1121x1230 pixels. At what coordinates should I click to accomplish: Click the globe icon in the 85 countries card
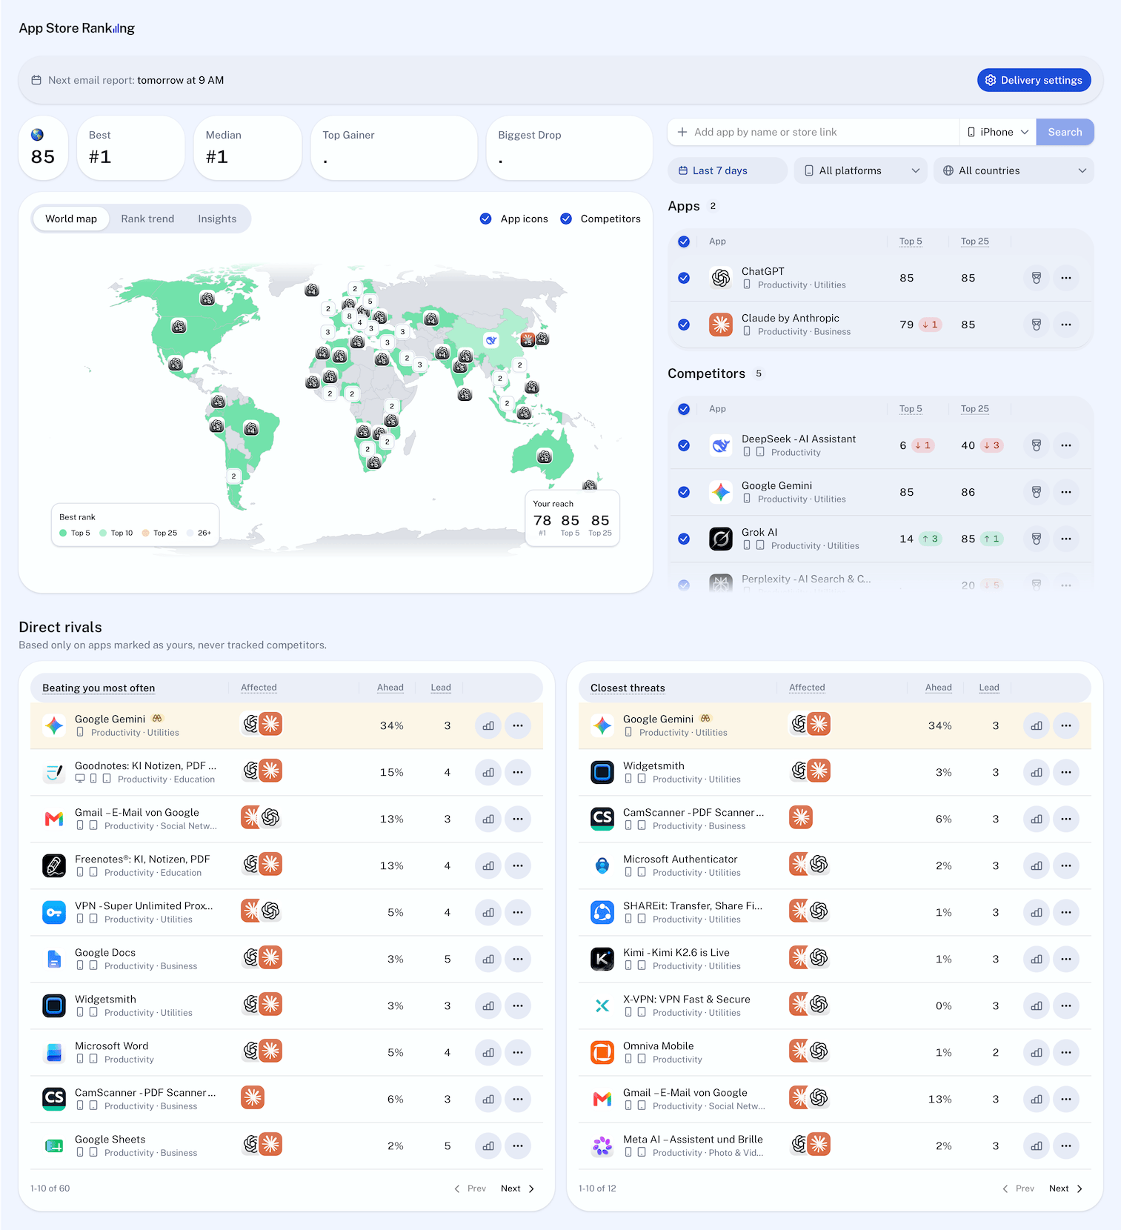pos(37,135)
